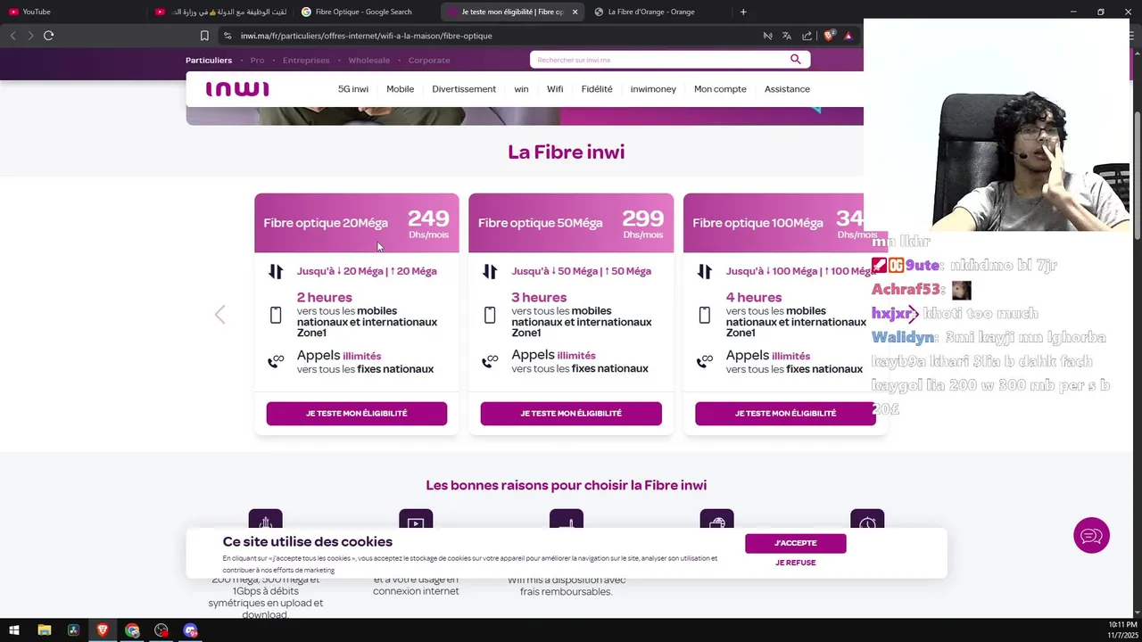Test eligibility for Fibre optique 50Méga

571,414
